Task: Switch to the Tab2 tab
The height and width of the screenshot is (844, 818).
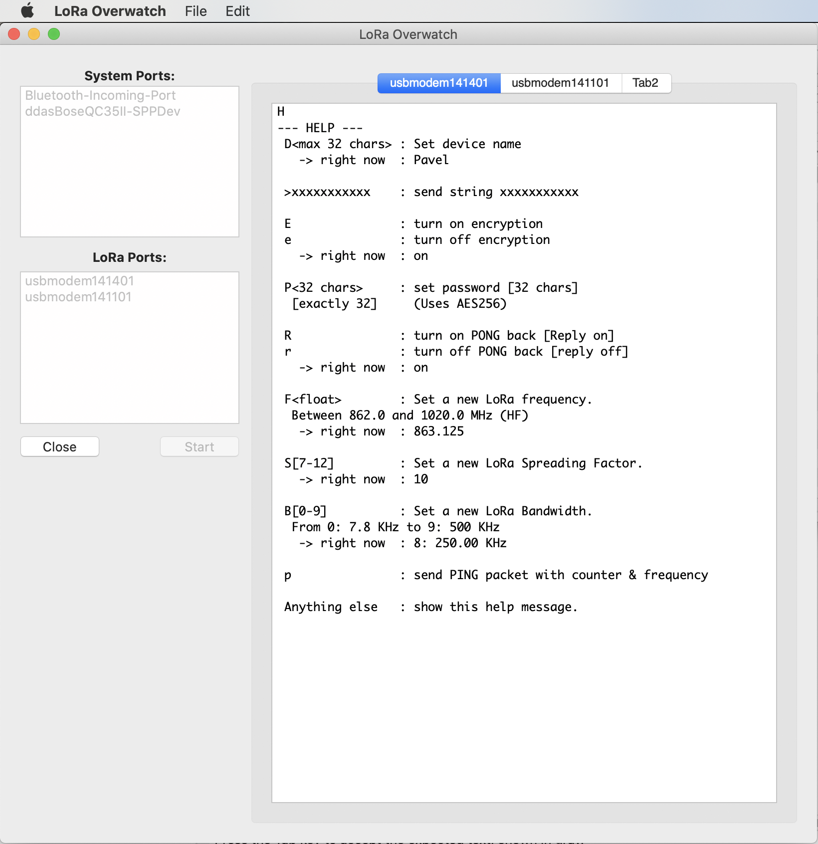Action: tap(646, 83)
